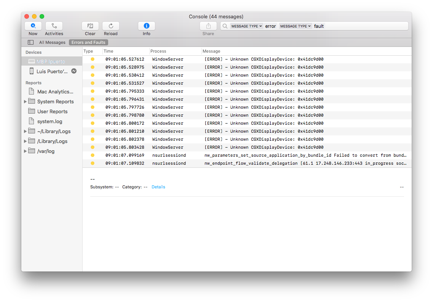Click the nw_endpoint_flow_validate_delegation message text

pos(305,164)
